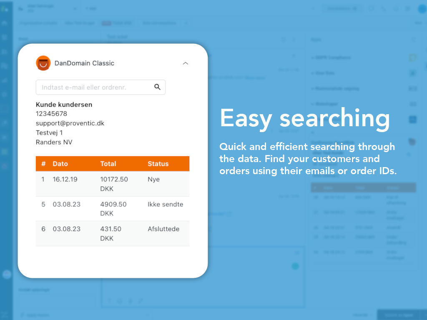Viewport: 427px width, 320px height.
Task: Click the Dato column header
Action: [60, 164]
